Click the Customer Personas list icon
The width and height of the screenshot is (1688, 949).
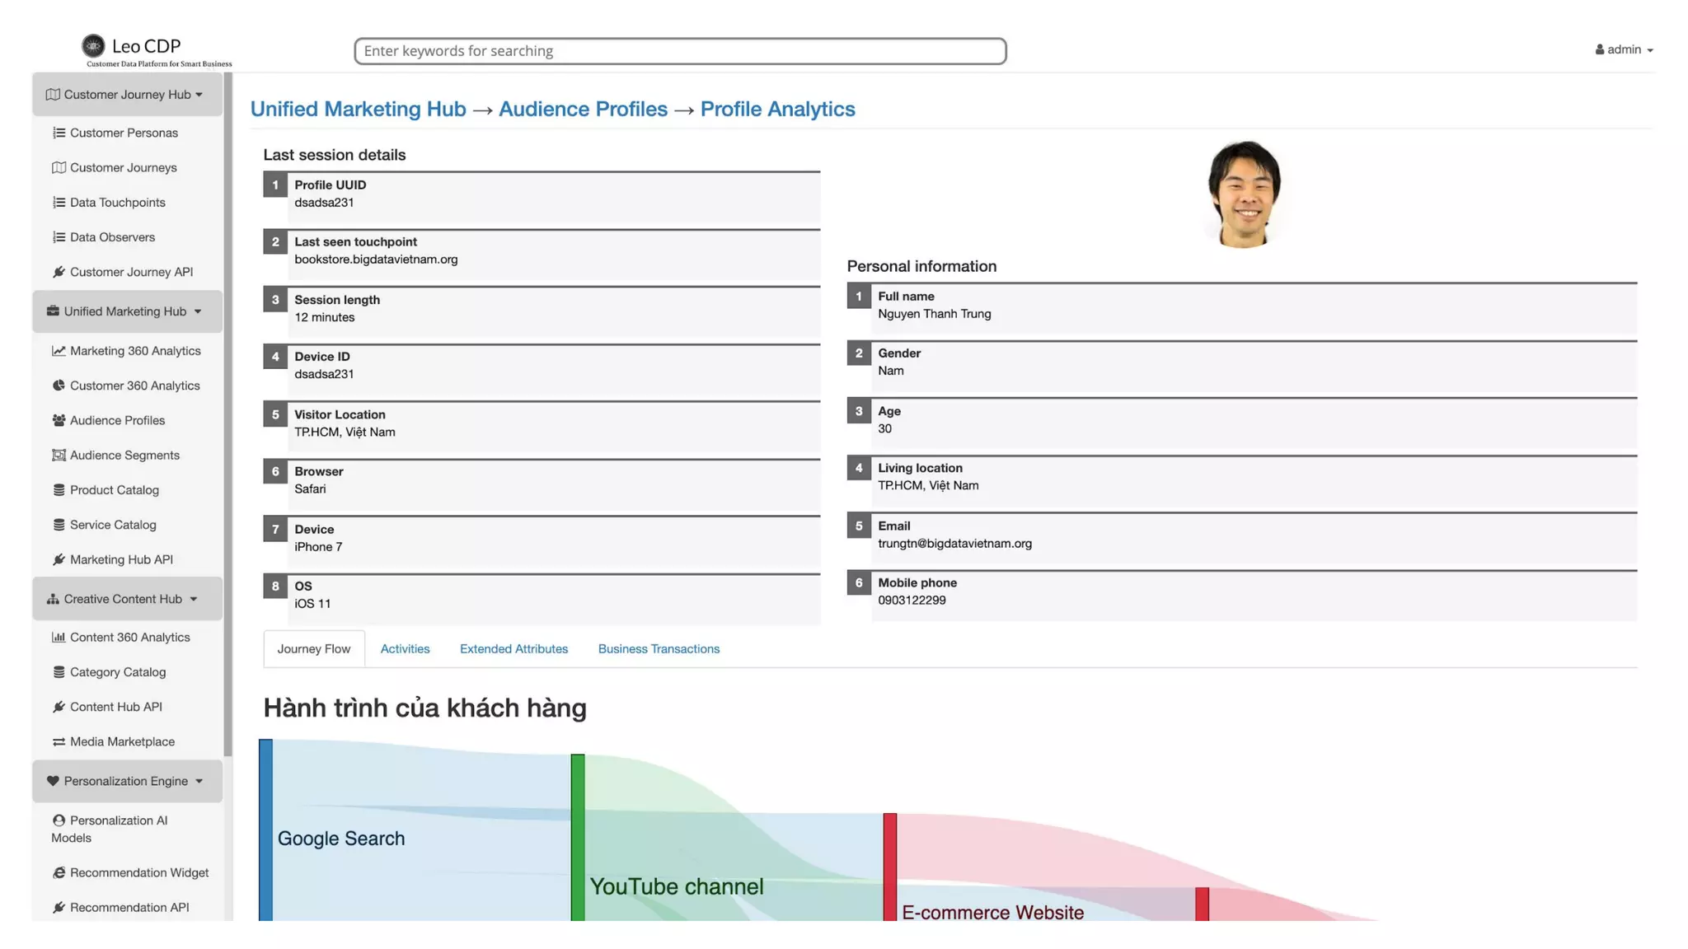pyautogui.click(x=59, y=133)
